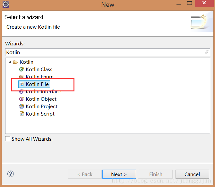Click the Kotlin Script wizard icon
Screen dimensions: 215x187
click(x=22, y=114)
